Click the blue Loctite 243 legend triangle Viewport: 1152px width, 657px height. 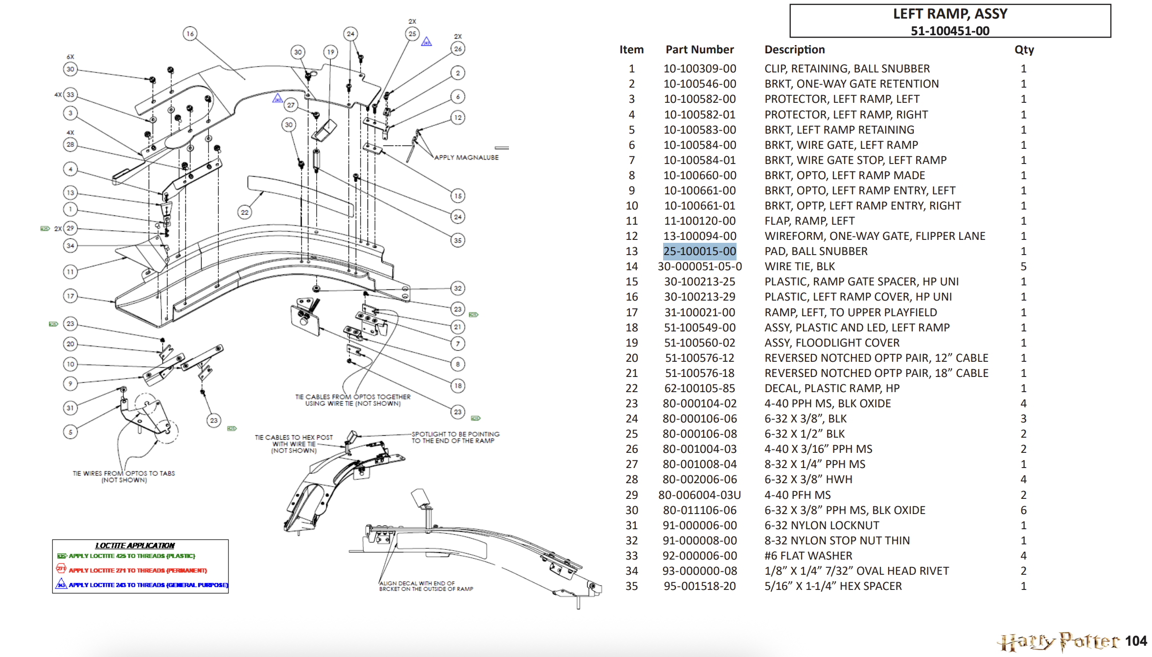click(61, 584)
